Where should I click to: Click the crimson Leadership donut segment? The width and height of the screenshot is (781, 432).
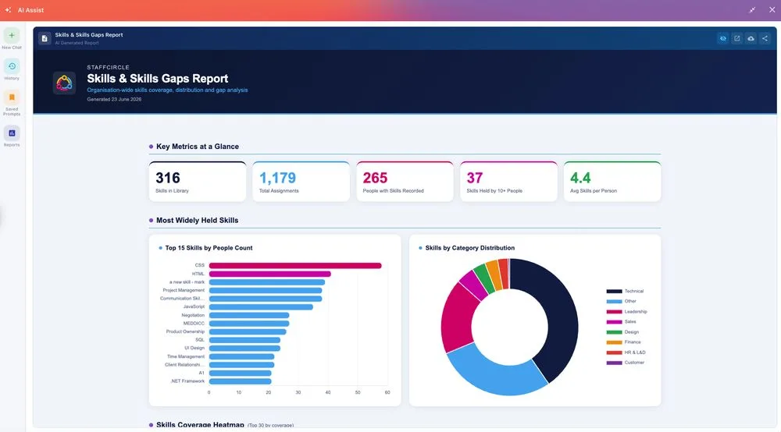457,318
